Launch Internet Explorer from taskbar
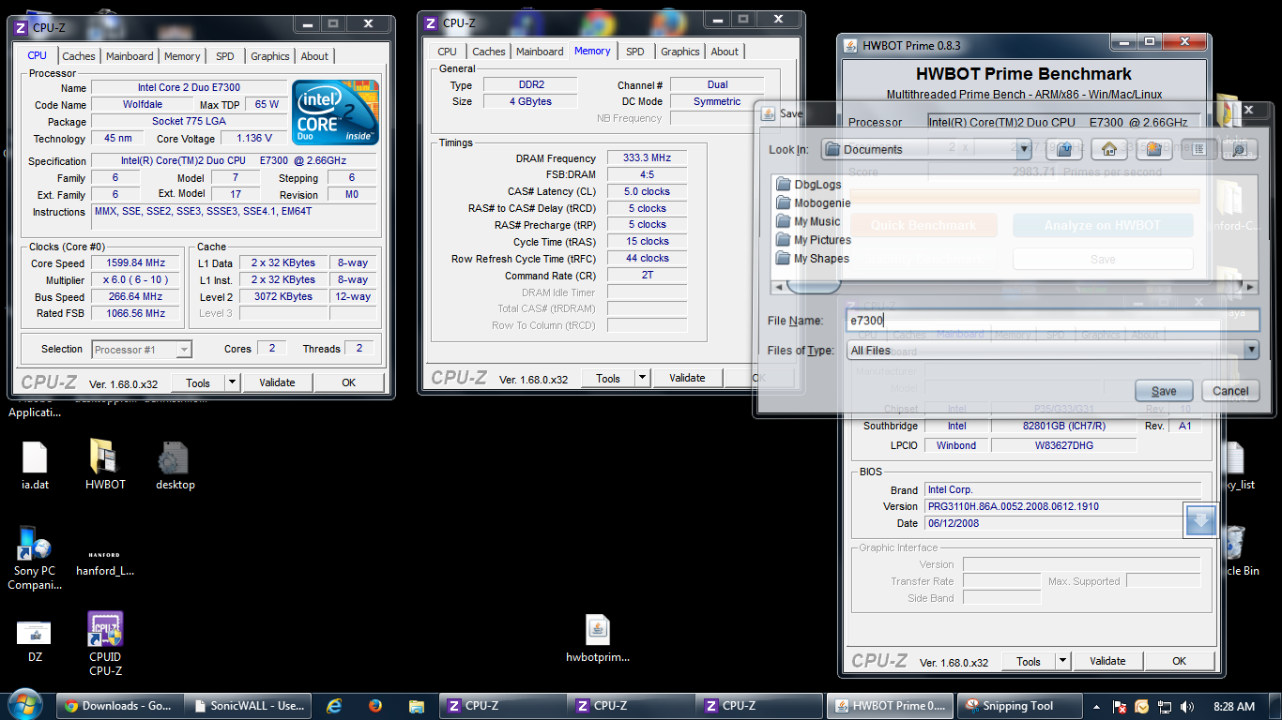 (334, 706)
